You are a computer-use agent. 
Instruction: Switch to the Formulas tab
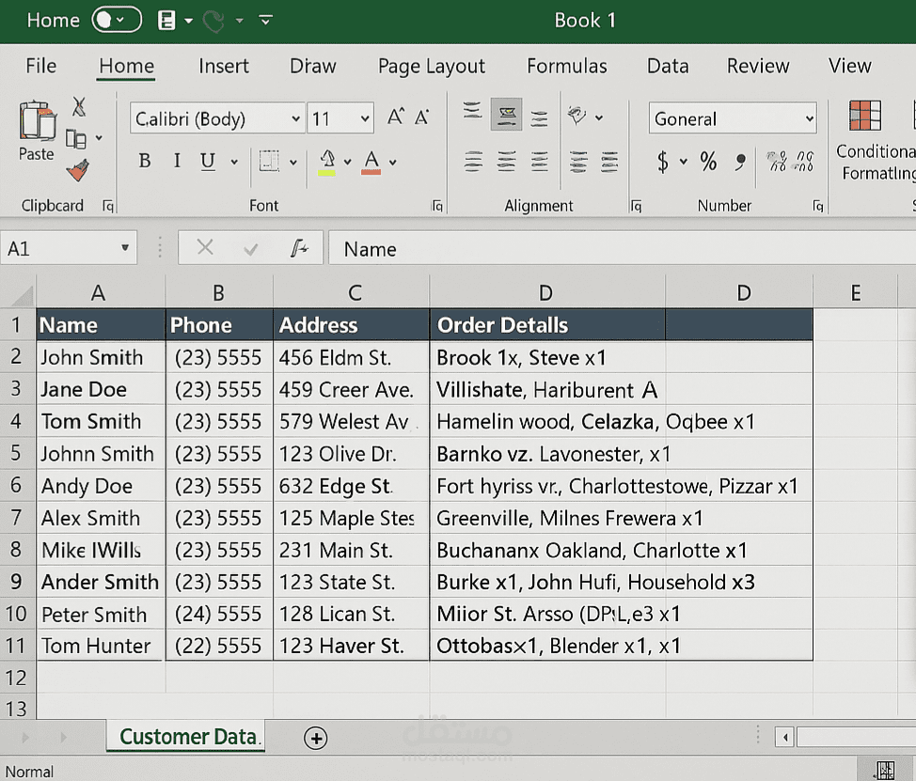coord(567,66)
